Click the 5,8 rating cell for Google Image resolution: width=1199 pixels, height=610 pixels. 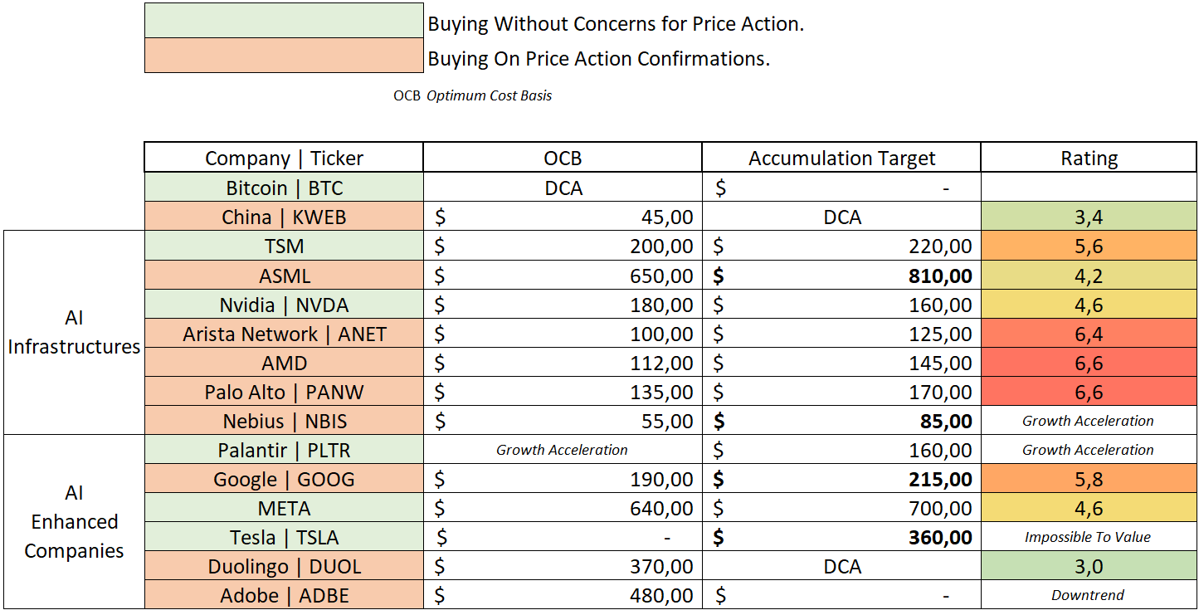coord(1089,478)
